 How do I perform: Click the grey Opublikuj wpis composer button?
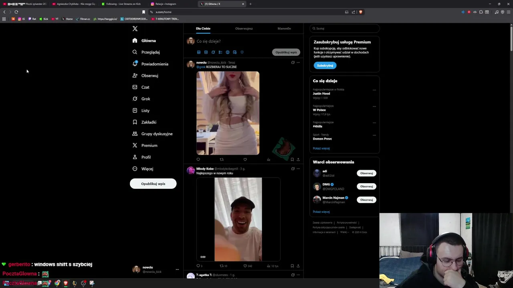tap(286, 52)
